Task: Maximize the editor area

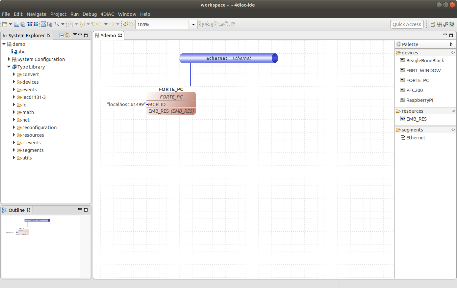Action: pos(451,35)
